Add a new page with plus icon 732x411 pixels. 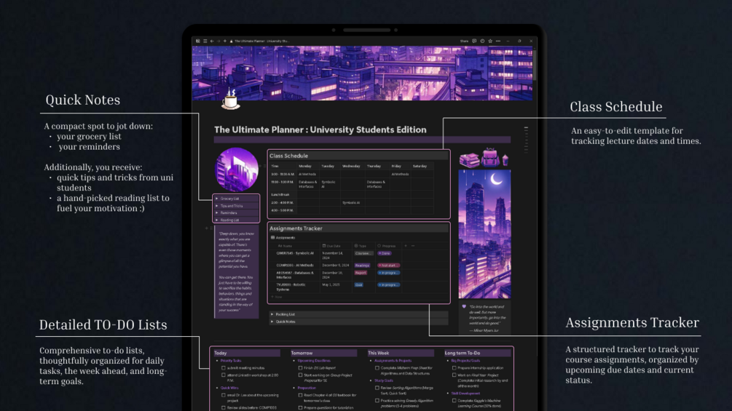tap(224, 41)
